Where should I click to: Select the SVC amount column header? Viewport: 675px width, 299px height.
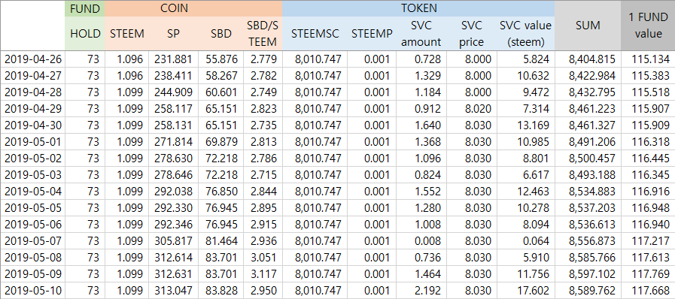tap(421, 34)
